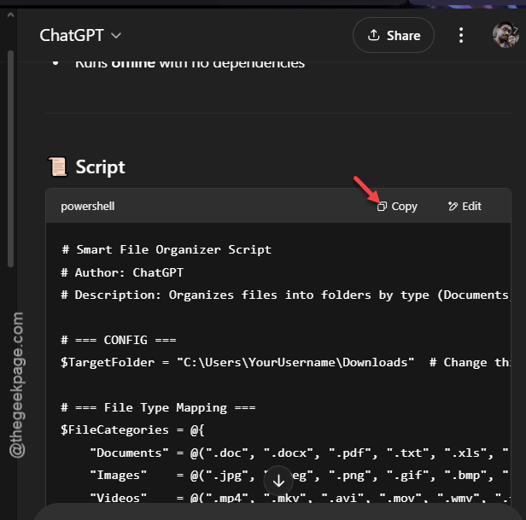Click the '# === CONFIG ===' line
This screenshot has height=520, width=526.
(x=119, y=340)
